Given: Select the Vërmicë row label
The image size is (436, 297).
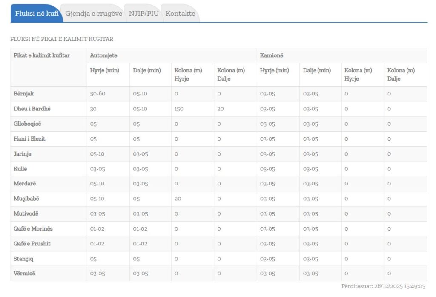Looking at the screenshot, I should 24,274.
